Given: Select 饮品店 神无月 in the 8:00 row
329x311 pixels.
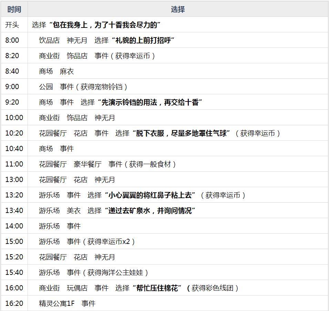Looking at the screenshot, I should pyautogui.click(x=63, y=40).
